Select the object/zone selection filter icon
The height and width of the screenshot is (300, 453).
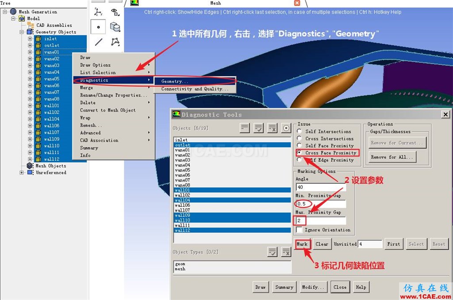(115, 27)
